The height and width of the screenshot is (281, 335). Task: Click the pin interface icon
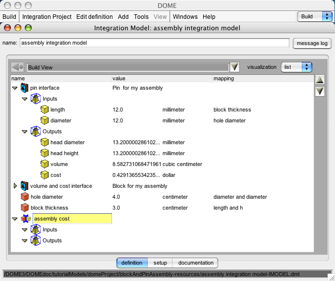point(24,88)
